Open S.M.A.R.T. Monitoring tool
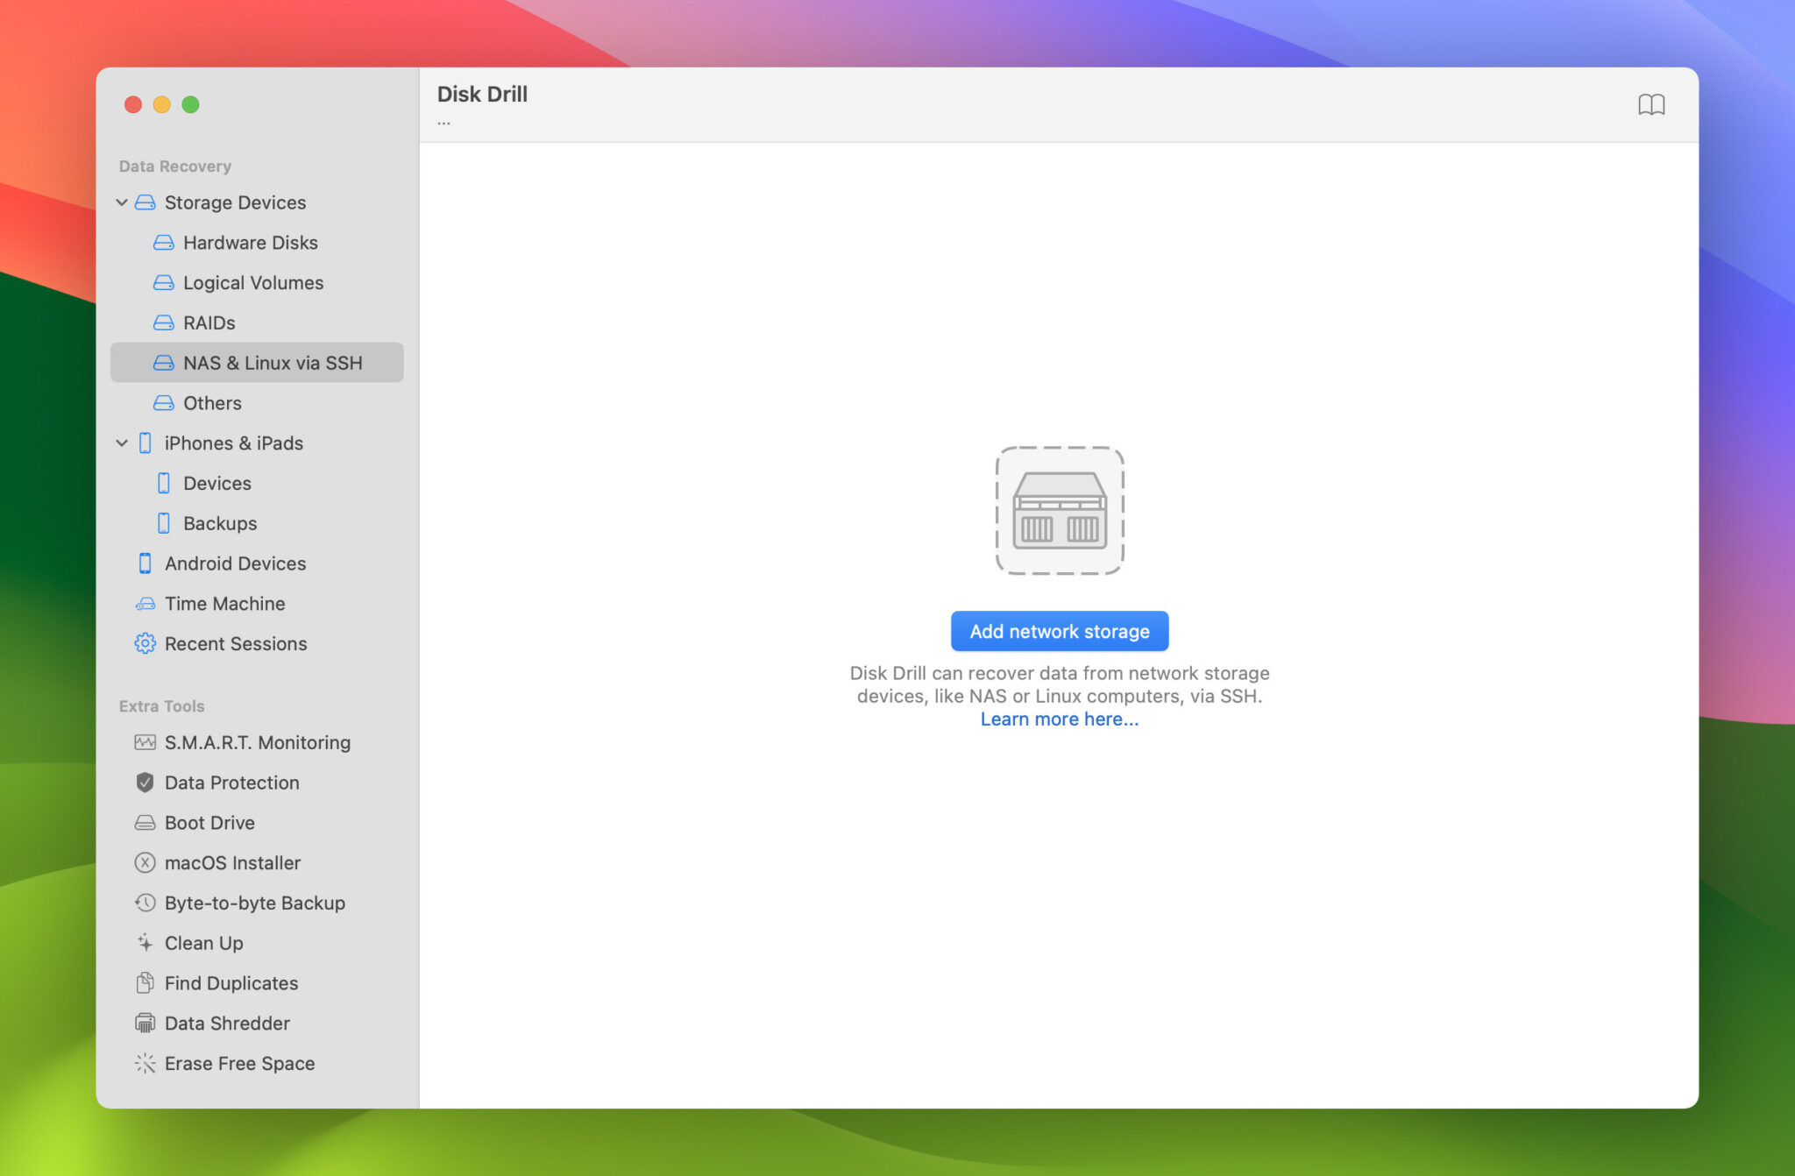The image size is (1795, 1176). 257,742
